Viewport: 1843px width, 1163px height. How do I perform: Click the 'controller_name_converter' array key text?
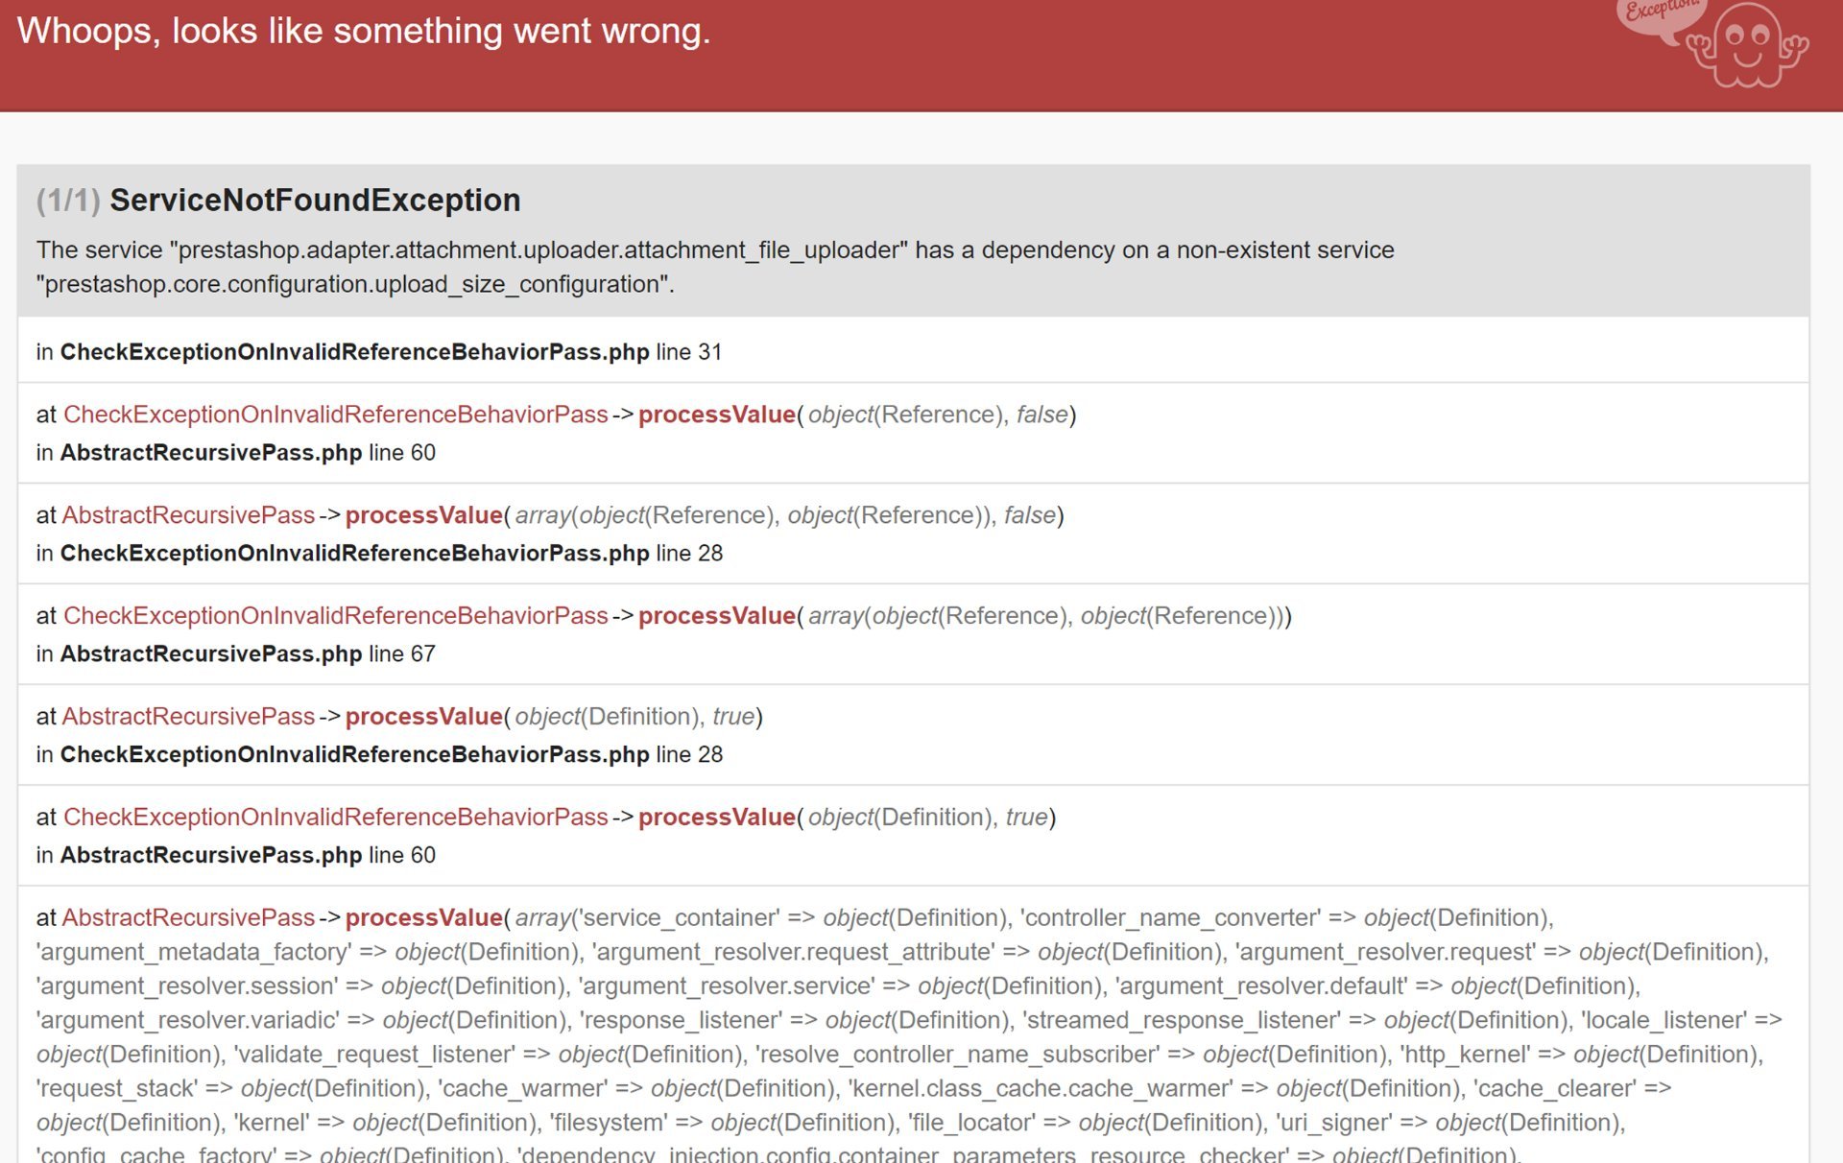[x=1171, y=918]
